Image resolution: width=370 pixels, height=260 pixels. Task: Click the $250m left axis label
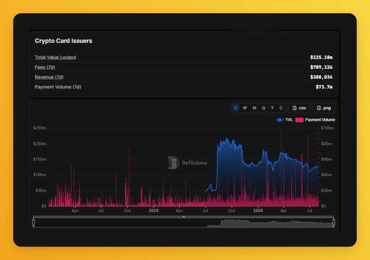pos(40,128)
